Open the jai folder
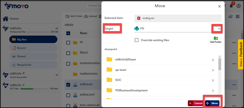Screen dimensions: 244x108 pos(81,42)
